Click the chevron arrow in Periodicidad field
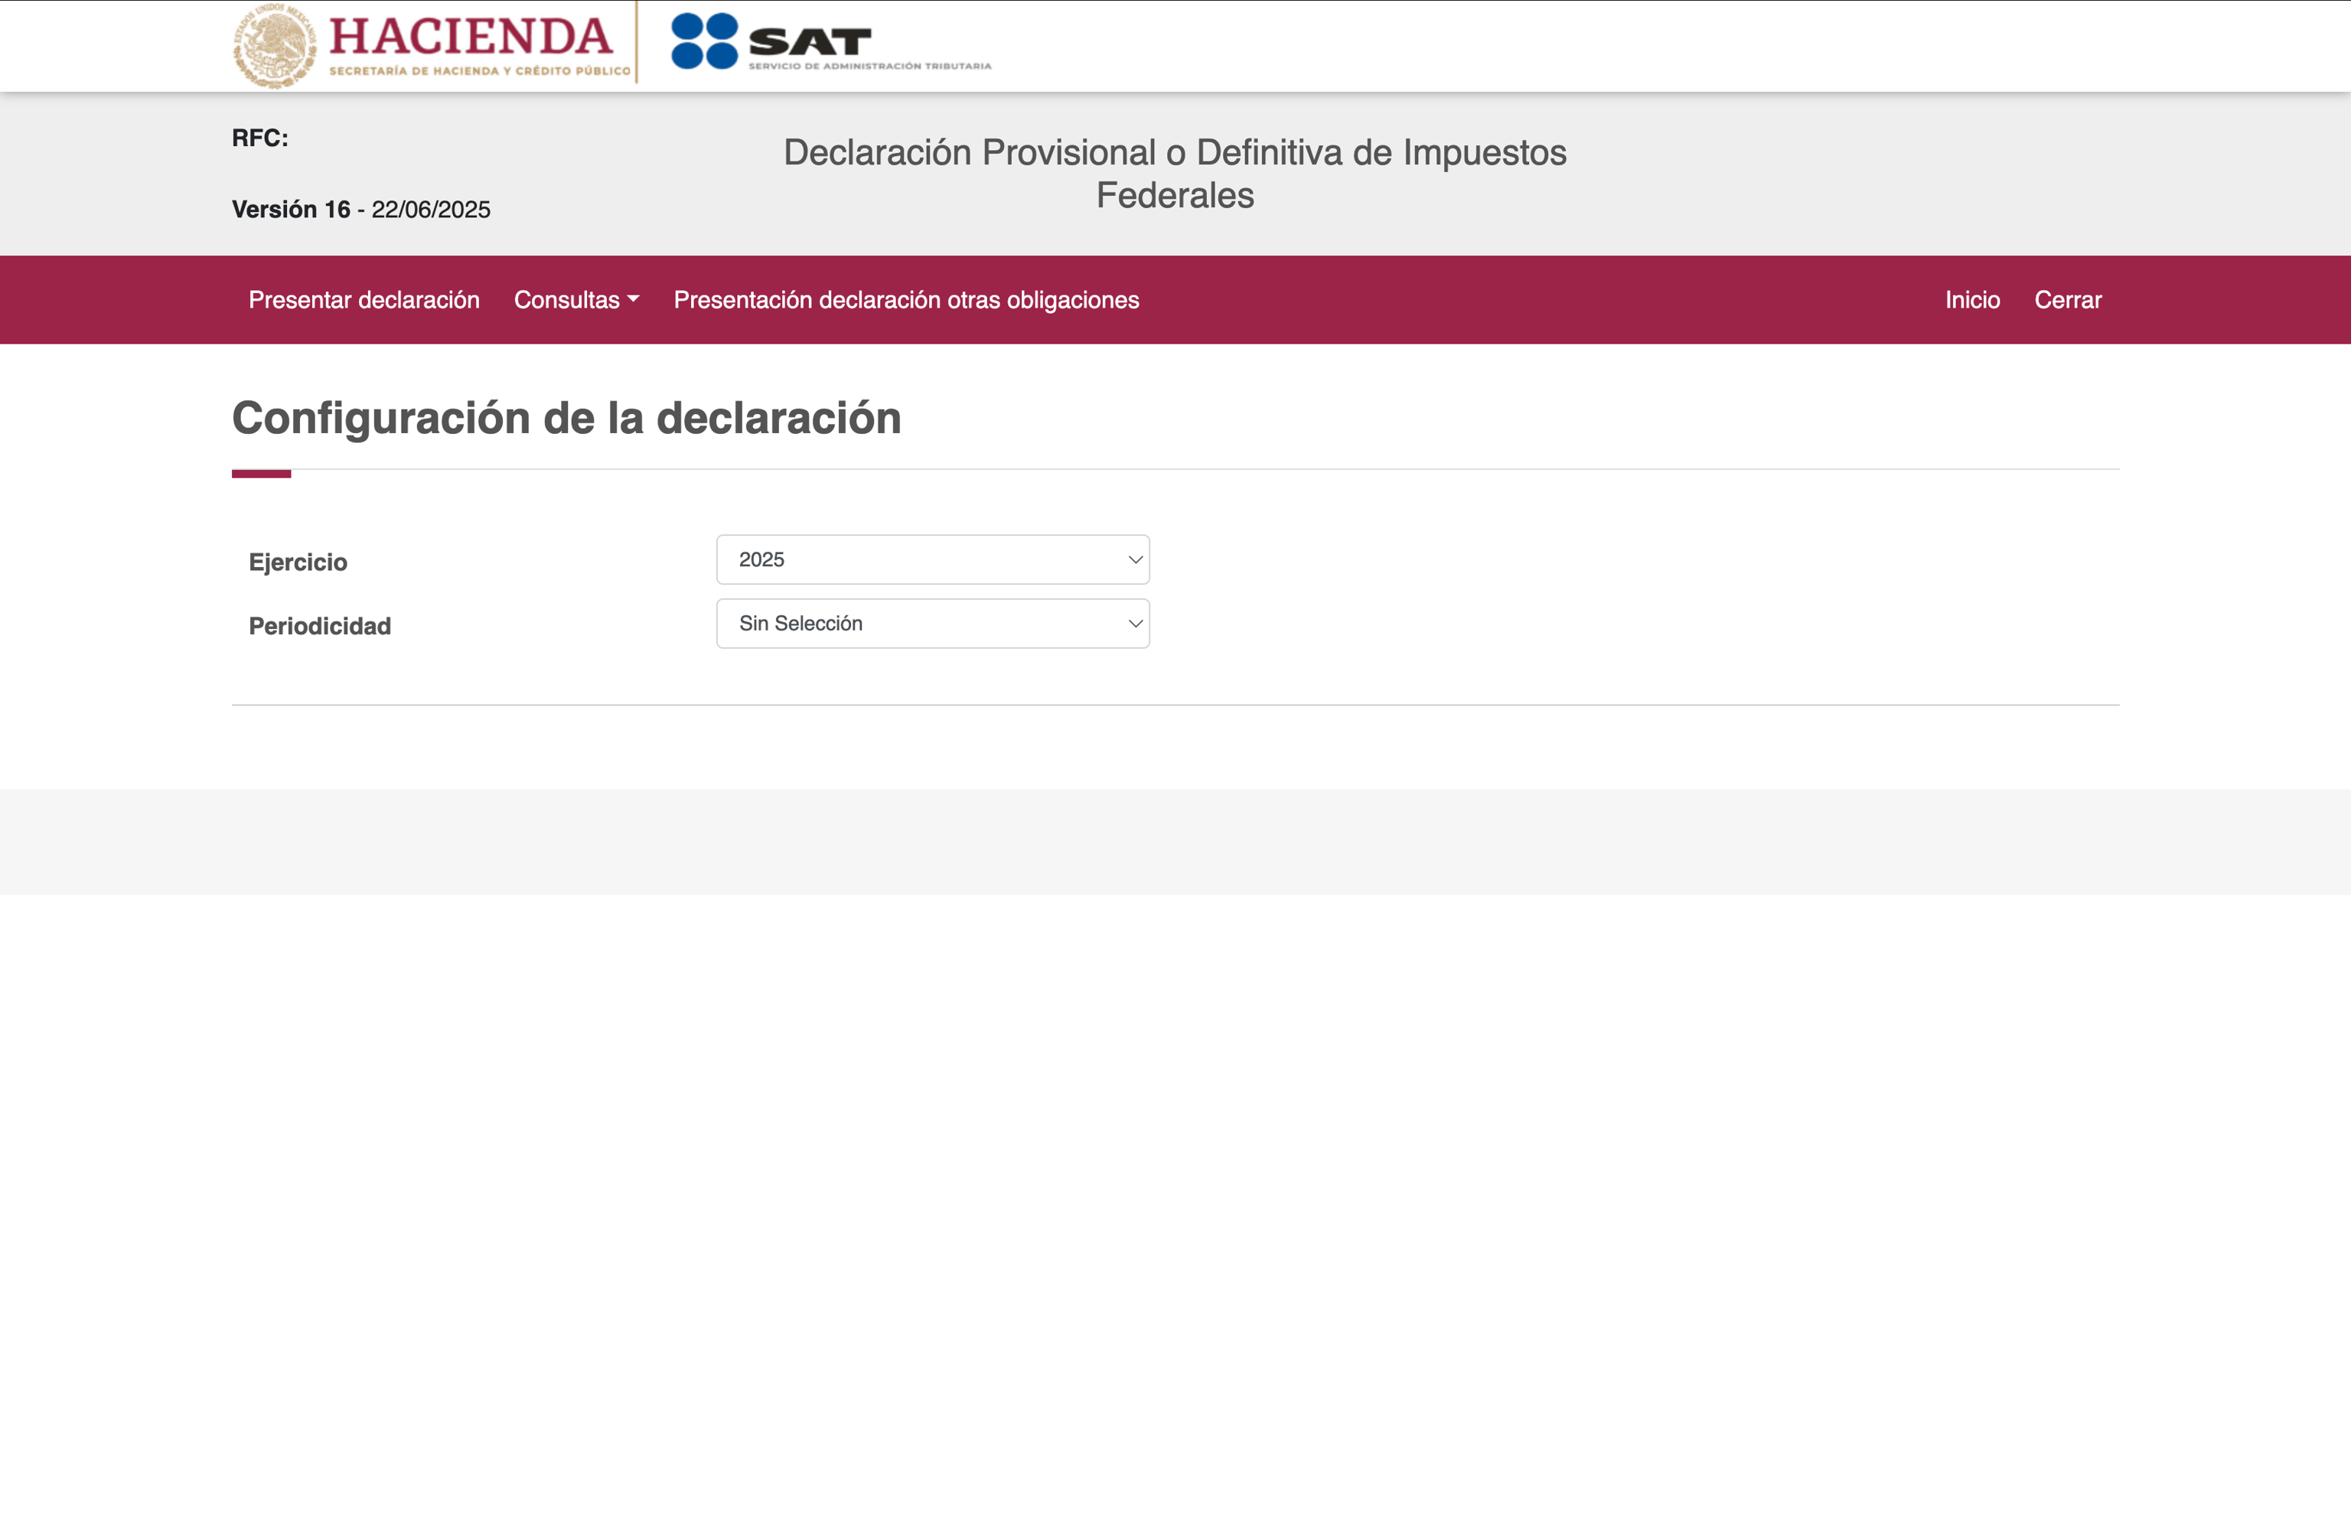 [x=1134, y=624]
